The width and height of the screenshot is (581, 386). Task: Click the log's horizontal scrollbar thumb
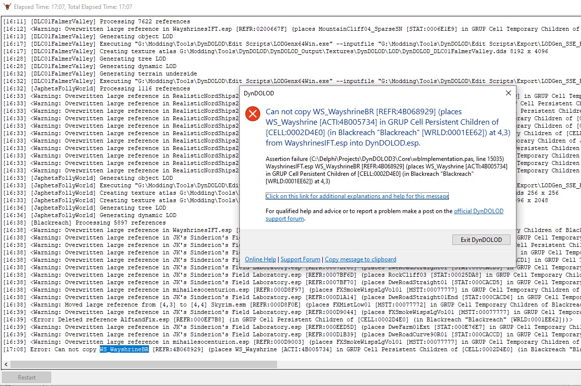click(140, 364)
